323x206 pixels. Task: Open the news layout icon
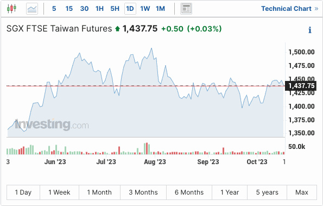186,9
